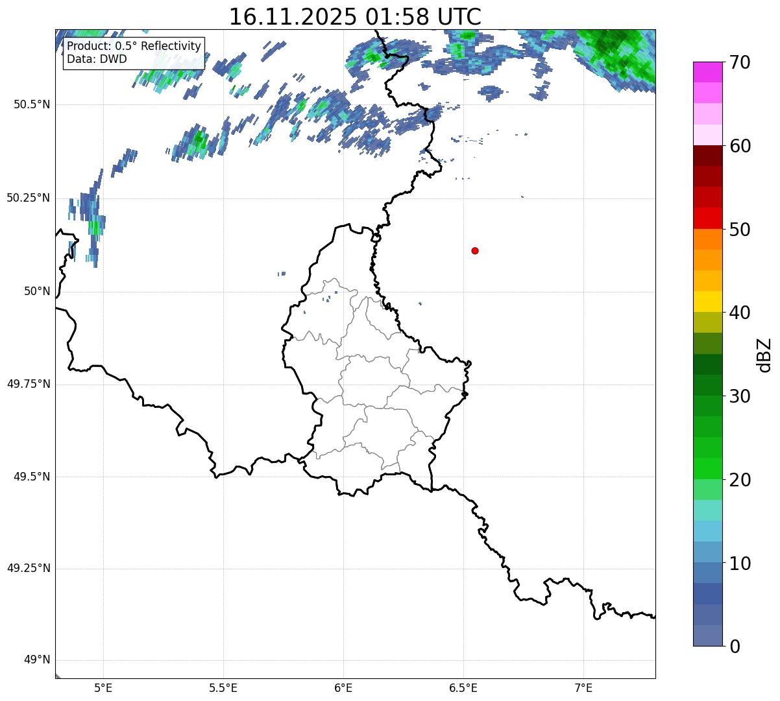The height and width of the screenshot is (701, 780).
Task: Click the 49°N latitude label
Action: (37, 660)
